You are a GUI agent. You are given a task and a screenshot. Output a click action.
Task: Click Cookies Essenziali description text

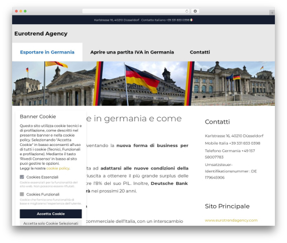pyautogui.click(x=49, y=184)
